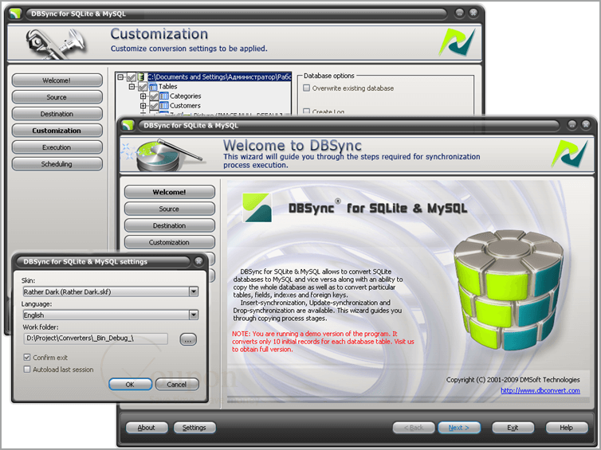Close the DBSync settings dialog
601x450 pixels.
pyautogui.click(x=198, y=261)
